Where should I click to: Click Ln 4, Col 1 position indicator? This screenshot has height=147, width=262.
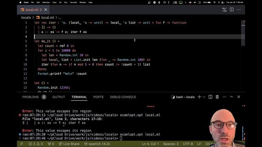150,144
